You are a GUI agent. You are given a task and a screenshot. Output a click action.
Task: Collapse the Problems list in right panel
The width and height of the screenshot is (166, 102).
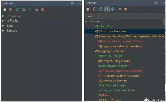coord(86,22)
